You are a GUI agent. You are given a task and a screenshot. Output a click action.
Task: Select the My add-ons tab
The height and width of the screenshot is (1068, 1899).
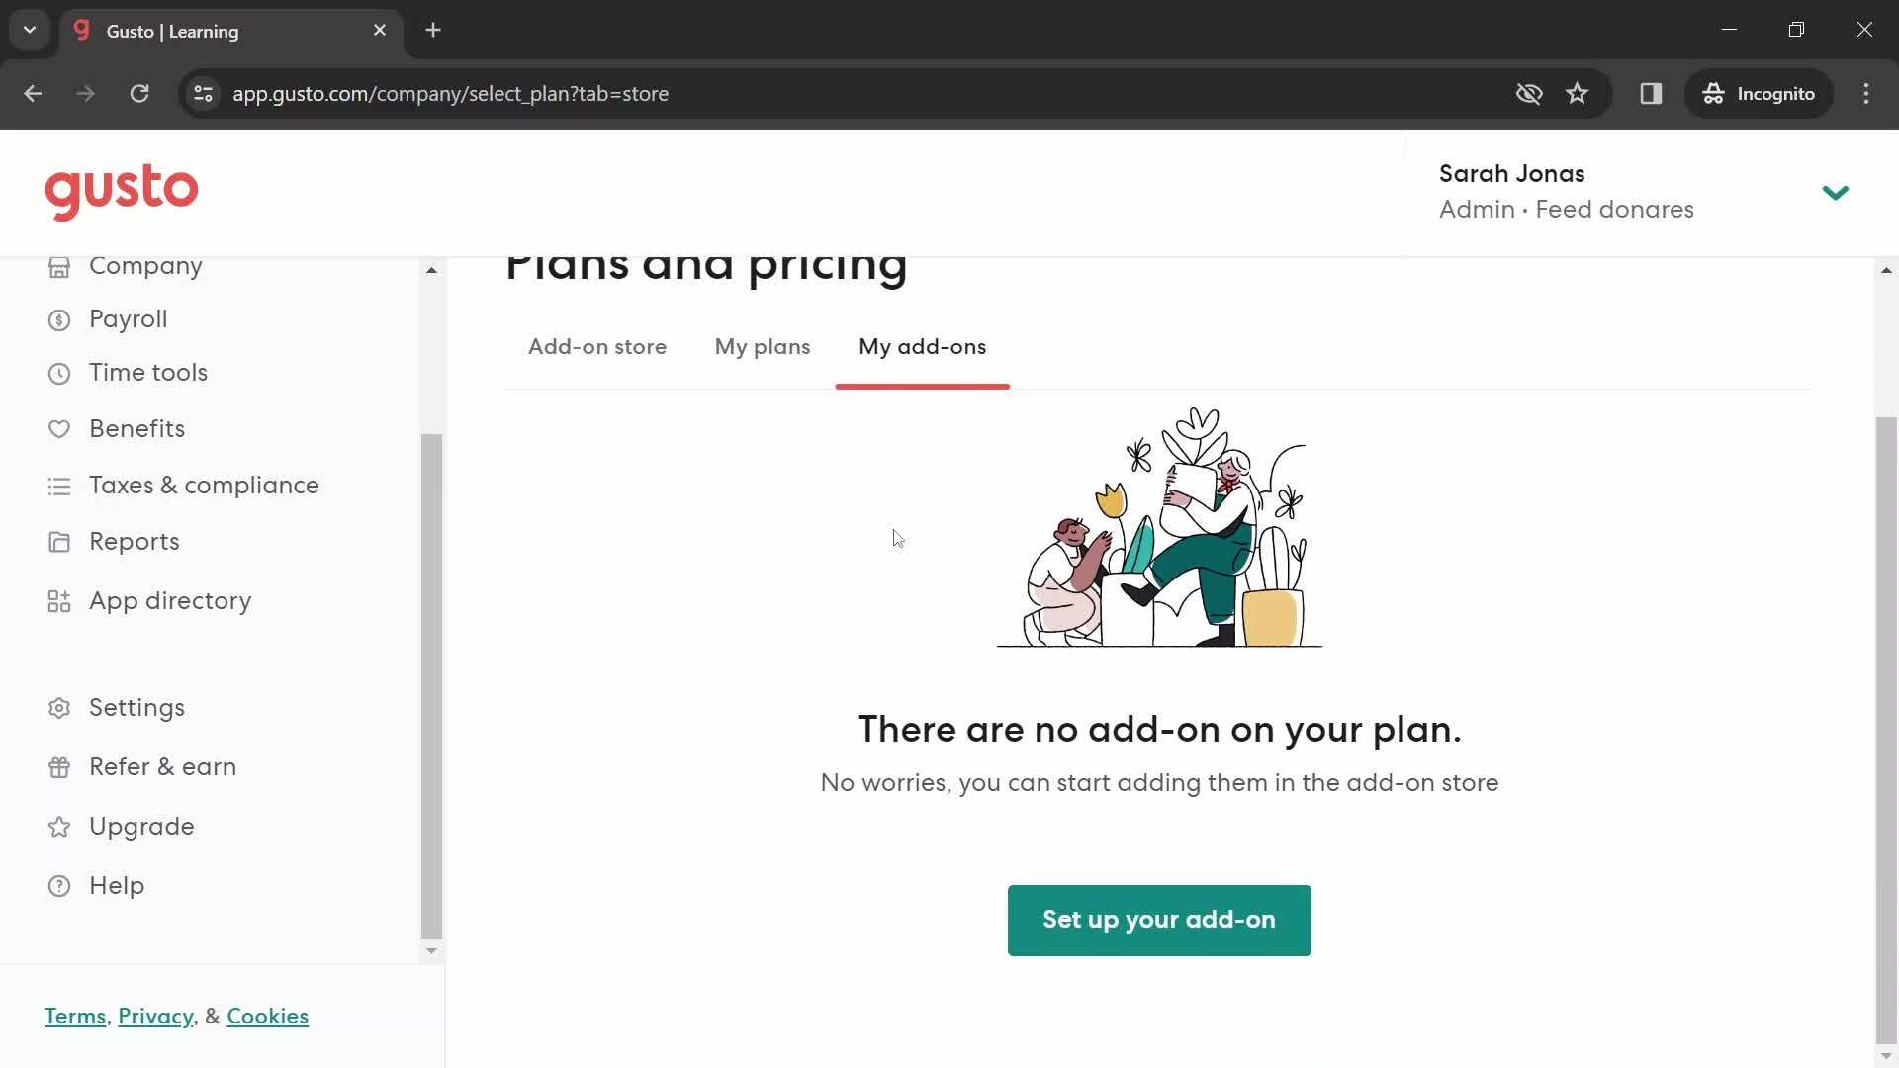pyautogui.click(x=922, y=345)
